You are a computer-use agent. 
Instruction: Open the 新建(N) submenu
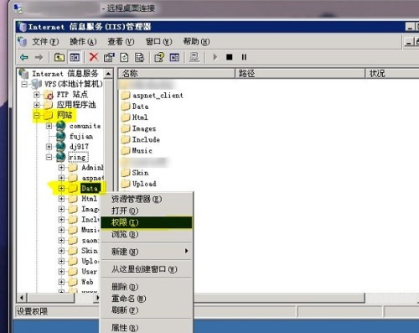(147, 252)
